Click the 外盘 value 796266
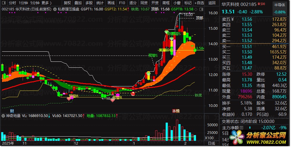This screenshot has width=291, height=147. tap(245, 97)
